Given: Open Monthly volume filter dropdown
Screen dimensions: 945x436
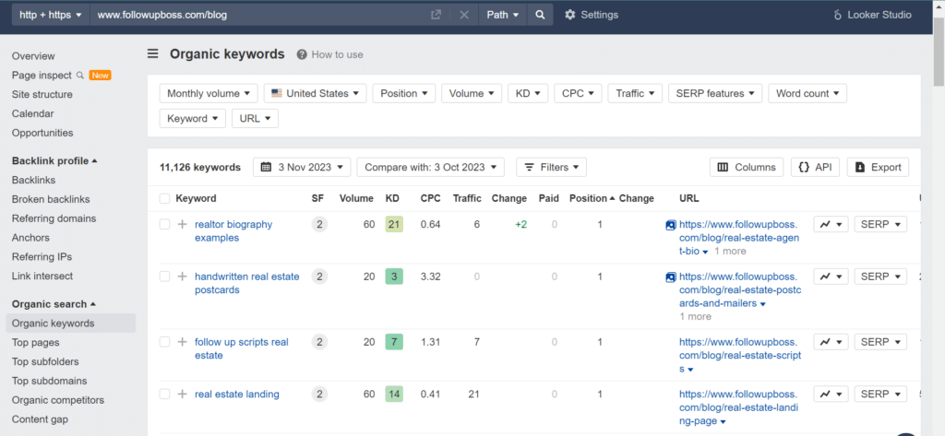Looking at the screenshot, I should (x=209, y=93).
